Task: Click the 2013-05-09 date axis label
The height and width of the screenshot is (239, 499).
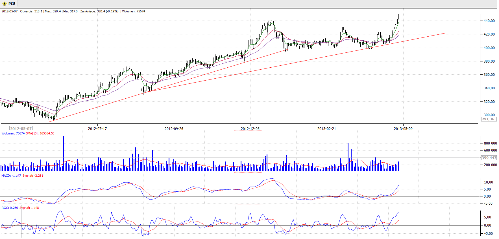Action: pos(403,129)
